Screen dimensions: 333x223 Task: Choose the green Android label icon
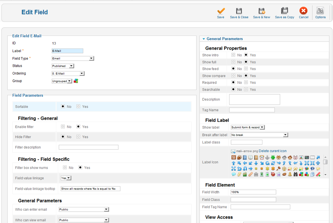coord(273,158)
